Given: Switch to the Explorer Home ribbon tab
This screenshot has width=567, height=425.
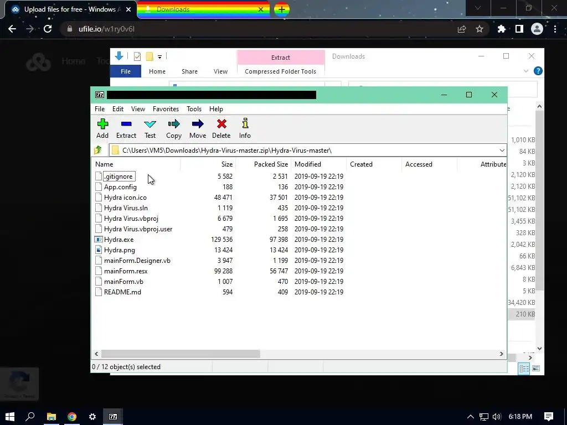Looking at the screenshot, I should (x=157, y=71).
